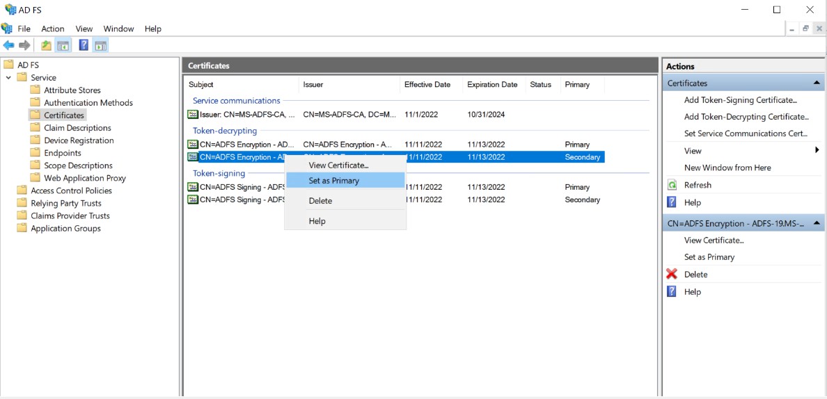Select Scope Descriptions in the tree
Viewport: 827px width, 399px height.
coord(78,165)
